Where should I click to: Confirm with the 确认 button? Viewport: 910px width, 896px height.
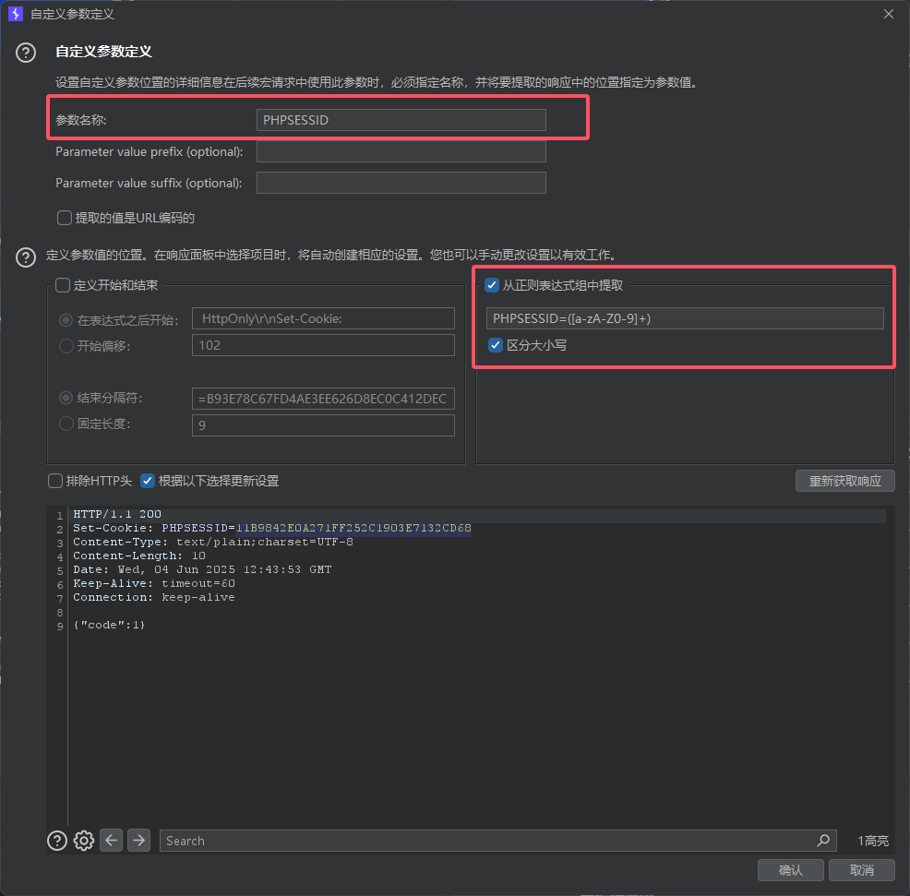pyautogui.click(x=790, y=870)
